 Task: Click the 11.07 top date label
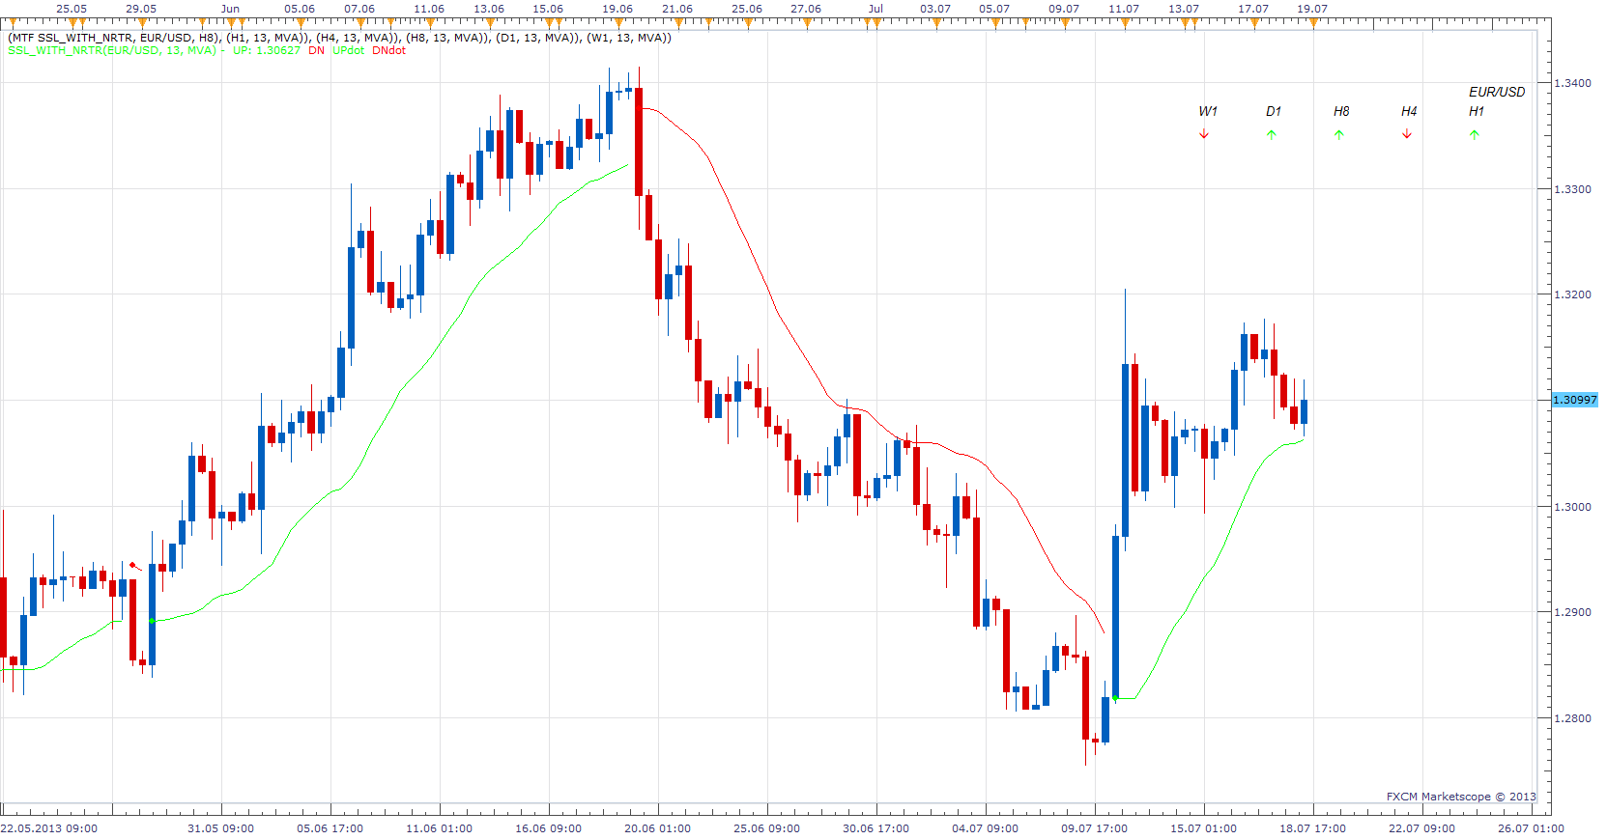(x=1124, y=9)
